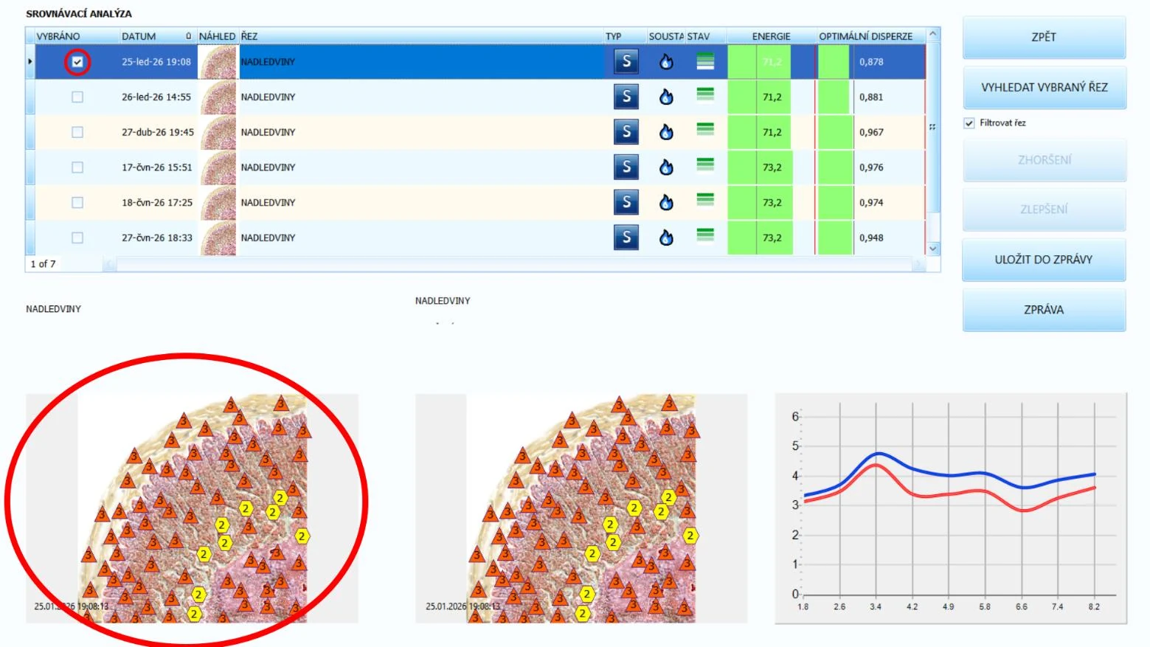Click the S type icon for 26-led-26 row
1150x647 pixels.
pyautogui.click(x=626, y=97)
